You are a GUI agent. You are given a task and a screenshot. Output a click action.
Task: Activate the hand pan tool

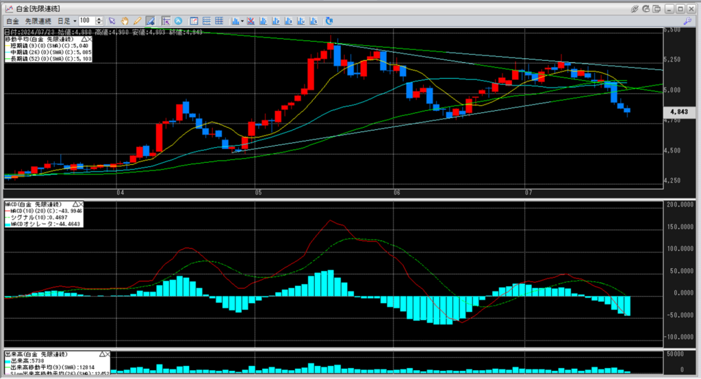(x=125, y=21)
